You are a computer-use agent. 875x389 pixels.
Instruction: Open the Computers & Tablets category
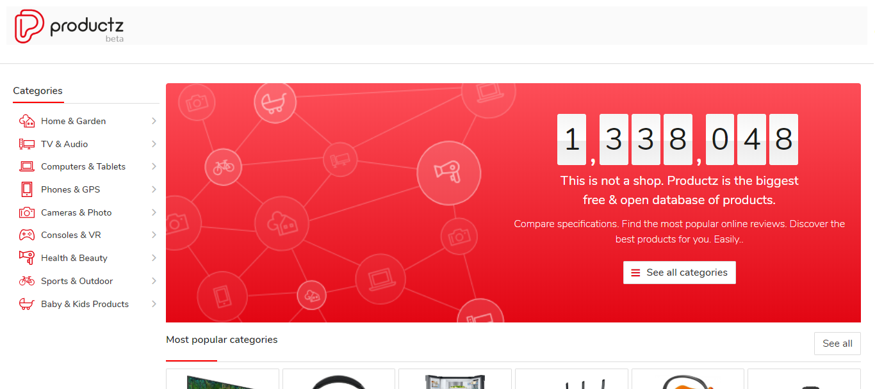(x=83, y=166)
